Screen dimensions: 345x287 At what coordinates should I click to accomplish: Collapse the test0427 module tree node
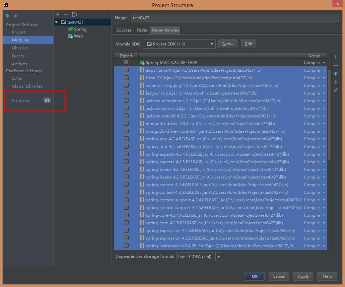[x=56, y=22]
